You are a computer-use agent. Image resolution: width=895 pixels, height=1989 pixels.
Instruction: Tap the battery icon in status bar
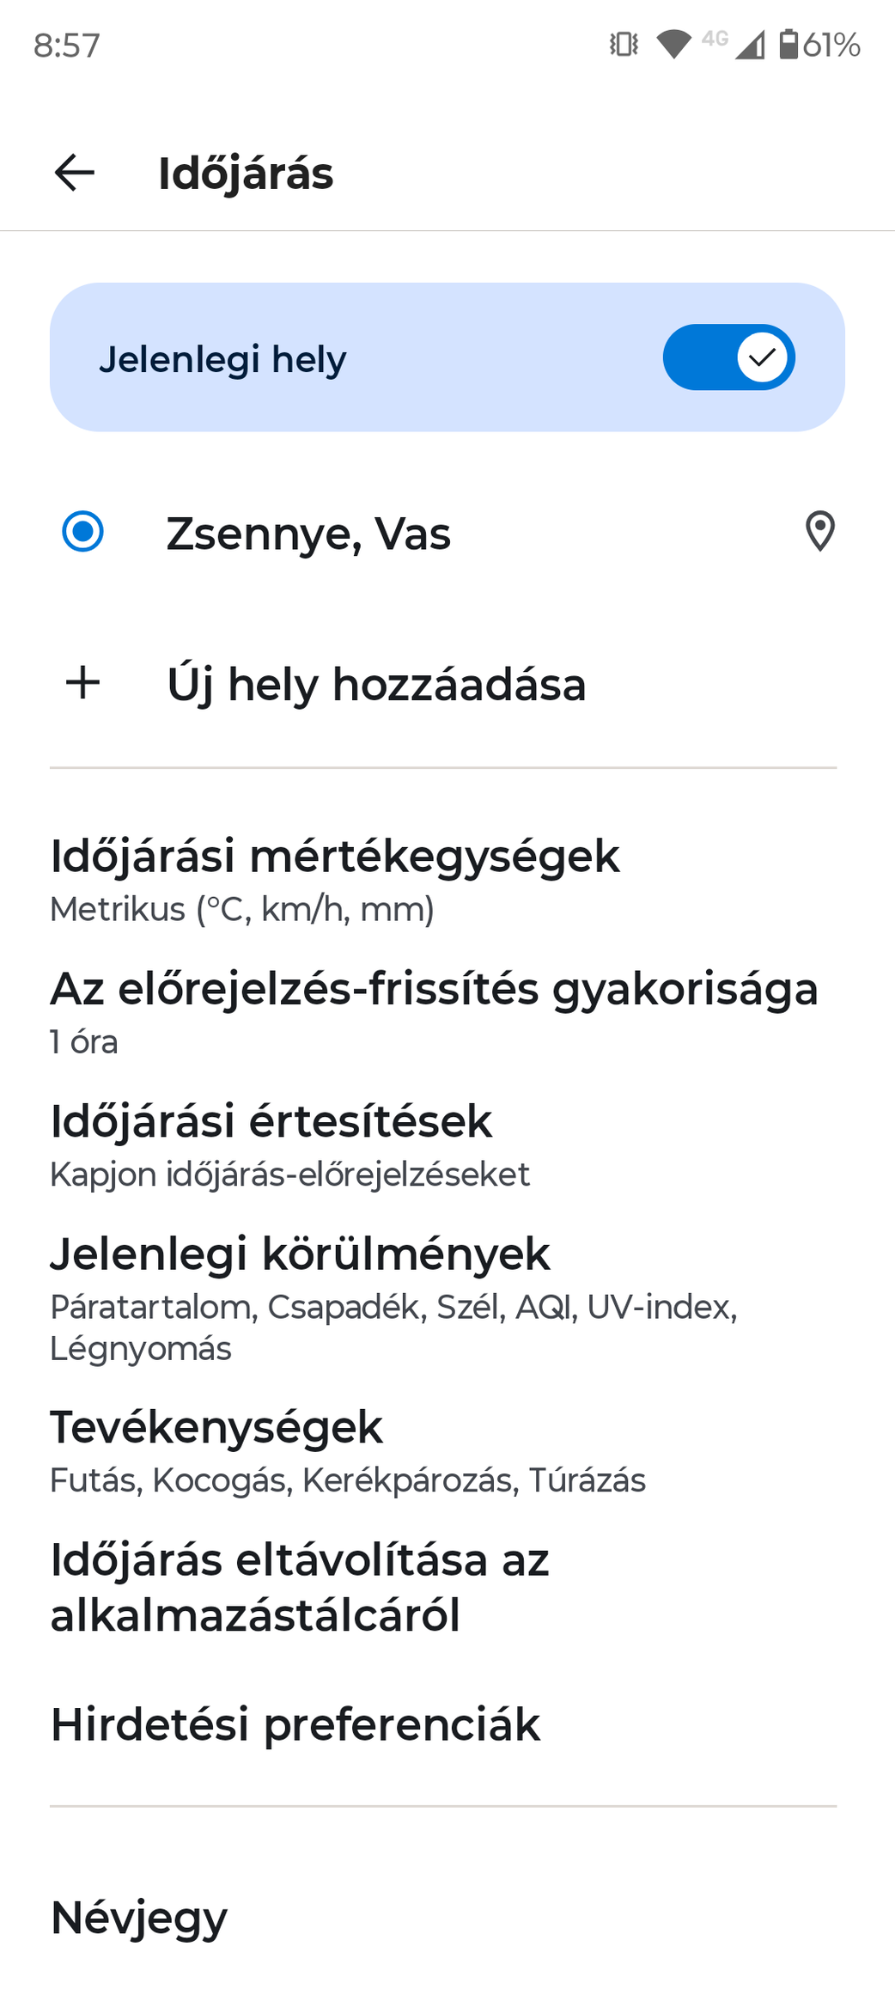pos(788,44)
